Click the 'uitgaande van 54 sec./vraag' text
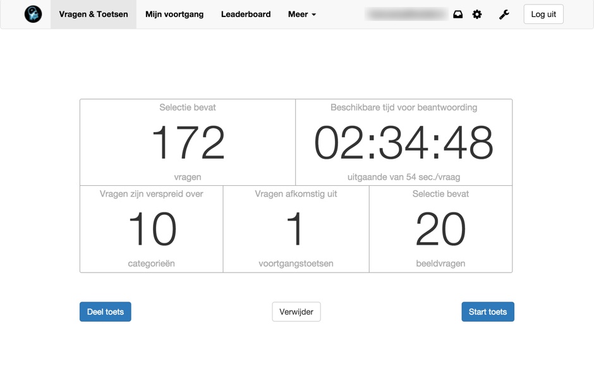The height and width of the screenshot is (385, 594). pos(404,177)
